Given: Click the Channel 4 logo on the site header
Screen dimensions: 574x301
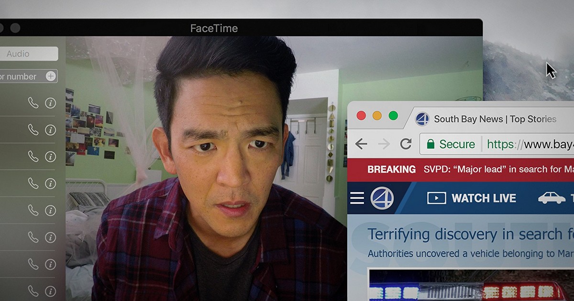Looking at the screenshot, I should 382,198.
